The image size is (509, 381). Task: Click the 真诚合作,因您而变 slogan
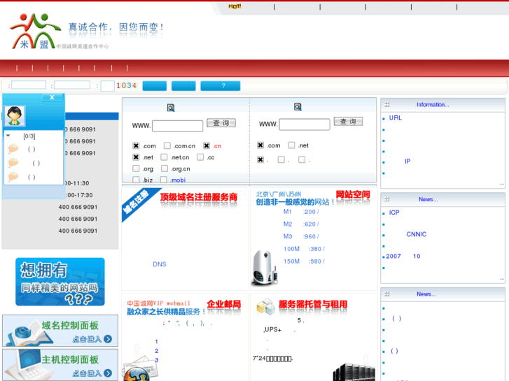[x=116, y=27]
